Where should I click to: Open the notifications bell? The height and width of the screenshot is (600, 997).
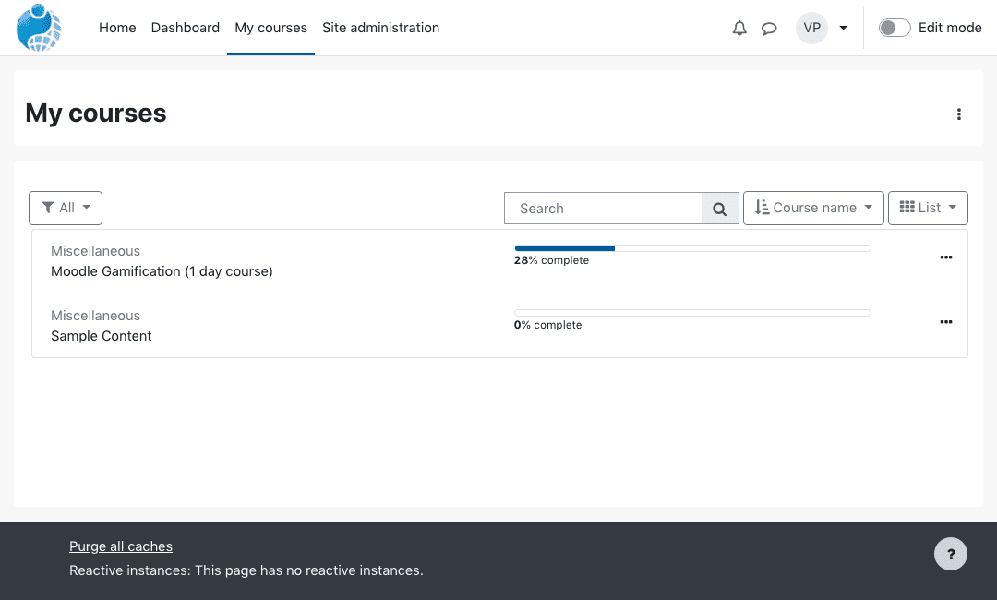tap(739, 28)
